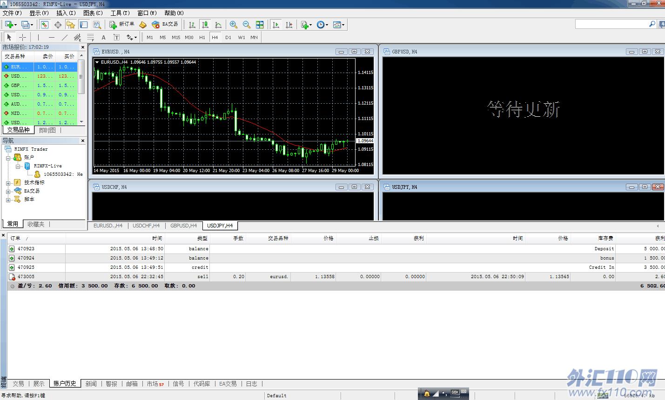Toggle the Market Watch window icon

pyautogui.click(x=45, y=25)
